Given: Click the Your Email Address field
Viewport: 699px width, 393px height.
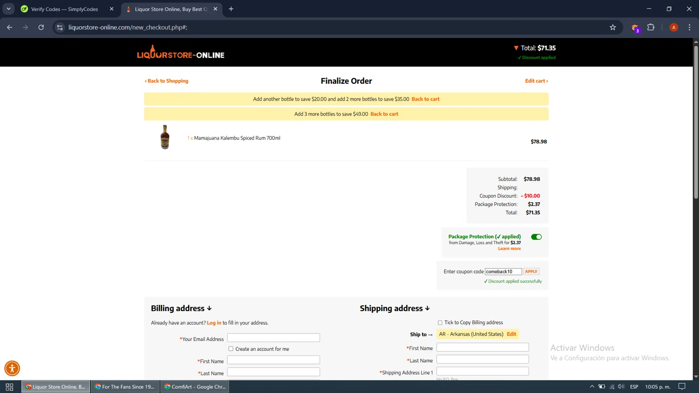Looking at the screenshot, I should click(x=274, y=338).
